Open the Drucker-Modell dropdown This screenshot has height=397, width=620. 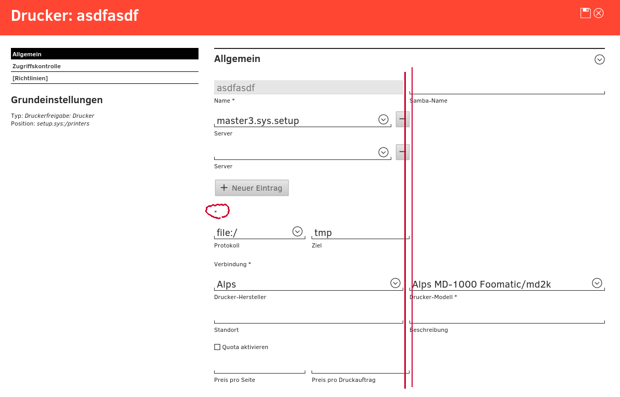[x=597, y=283]
